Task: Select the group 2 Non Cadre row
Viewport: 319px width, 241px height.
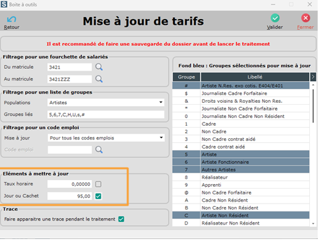Action: coord(241,132)
